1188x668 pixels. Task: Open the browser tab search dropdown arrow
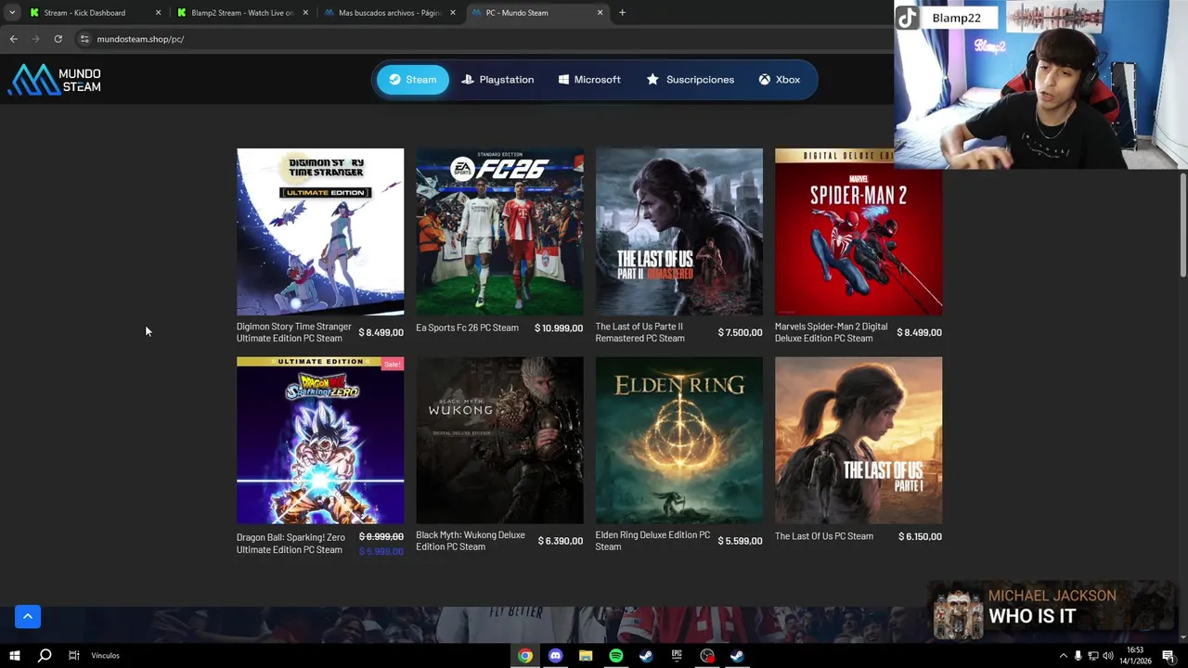pos(12,13)
